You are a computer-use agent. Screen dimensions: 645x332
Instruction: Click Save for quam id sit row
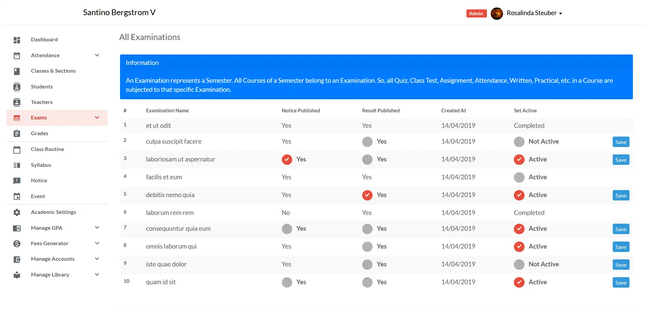click(620, 283)
